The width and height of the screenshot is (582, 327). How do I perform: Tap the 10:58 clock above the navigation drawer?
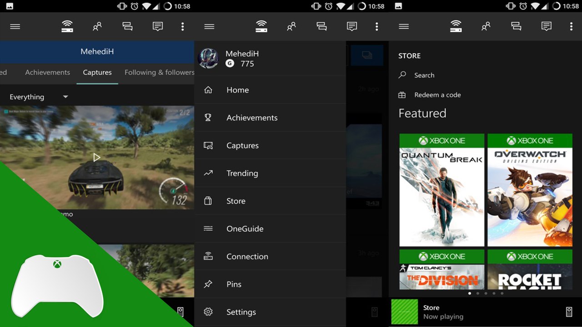pyautogui.click(x=376, y=6)
